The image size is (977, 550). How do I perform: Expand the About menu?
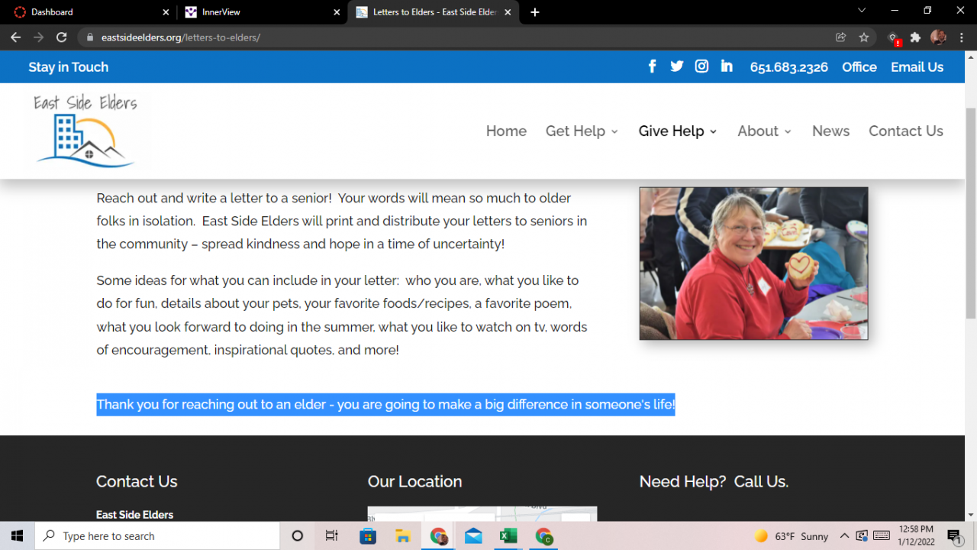765,131
